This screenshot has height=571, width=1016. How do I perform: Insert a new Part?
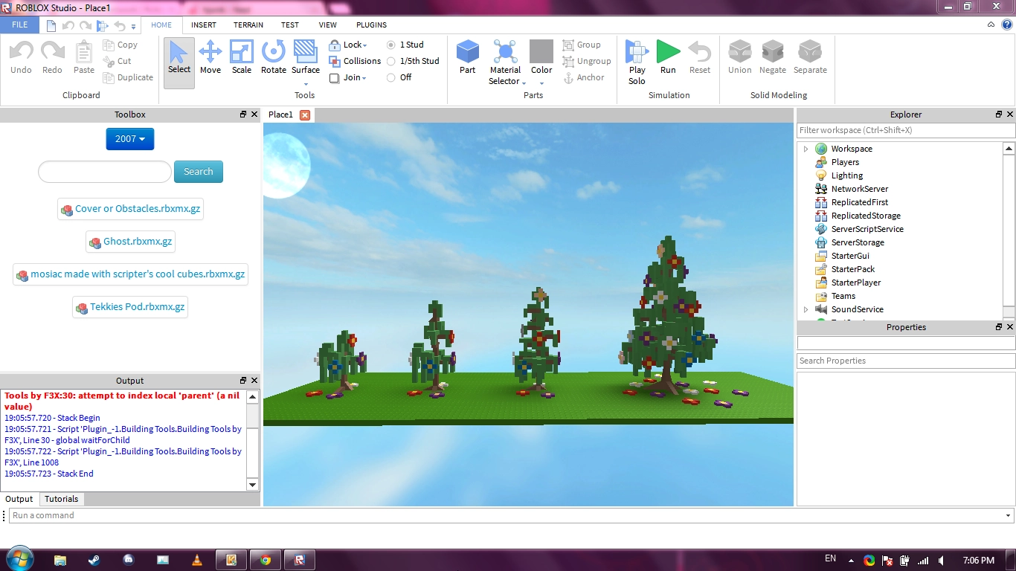pos(467,57)
